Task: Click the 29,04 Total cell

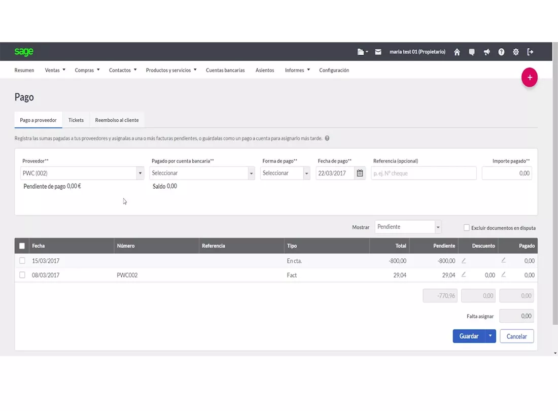Action: click(400, 275)
